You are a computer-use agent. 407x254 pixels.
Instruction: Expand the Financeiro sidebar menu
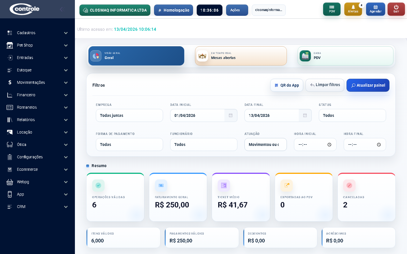[37, 95]
